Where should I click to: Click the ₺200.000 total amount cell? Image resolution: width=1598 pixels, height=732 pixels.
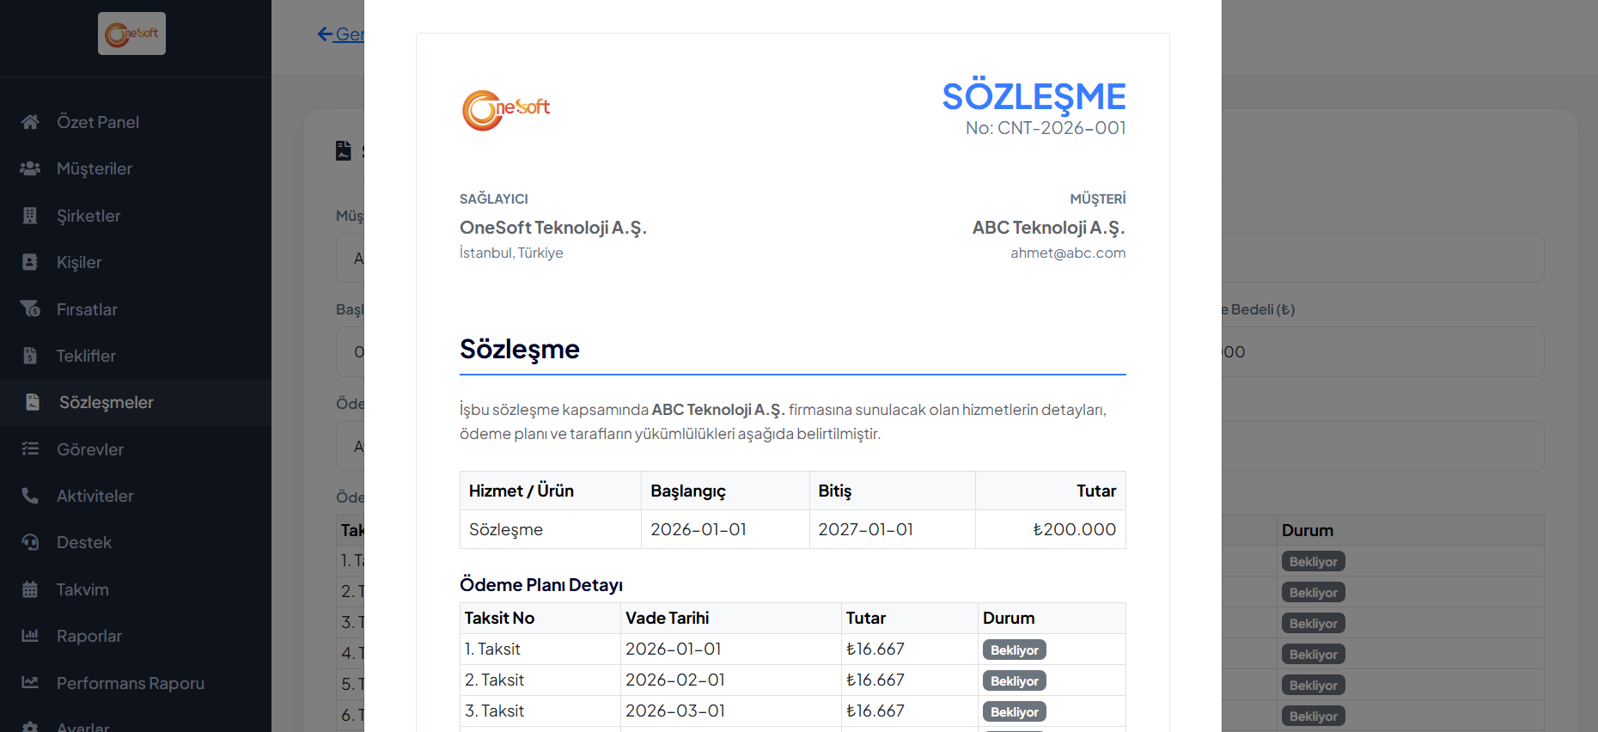(x=1051, y=529)
